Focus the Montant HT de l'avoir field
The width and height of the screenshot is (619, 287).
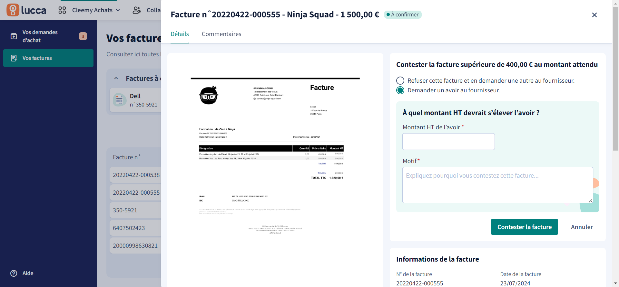click(448, 142)
